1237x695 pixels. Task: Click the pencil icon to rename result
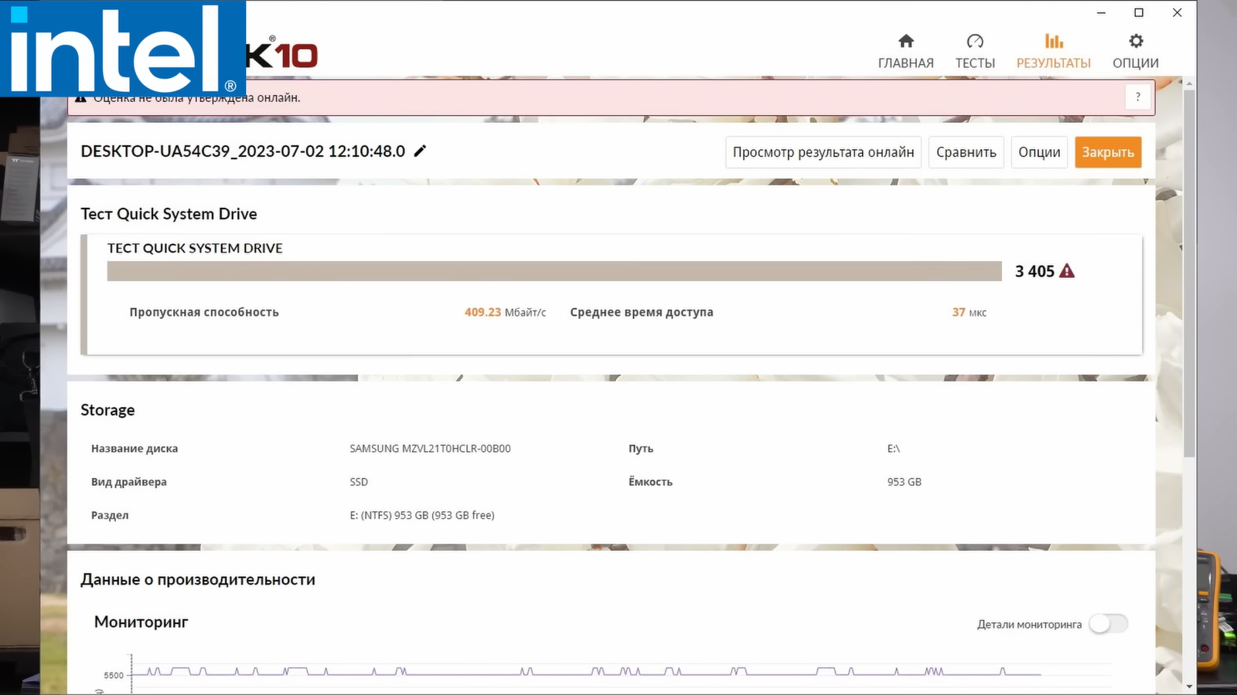click(420, 151)
